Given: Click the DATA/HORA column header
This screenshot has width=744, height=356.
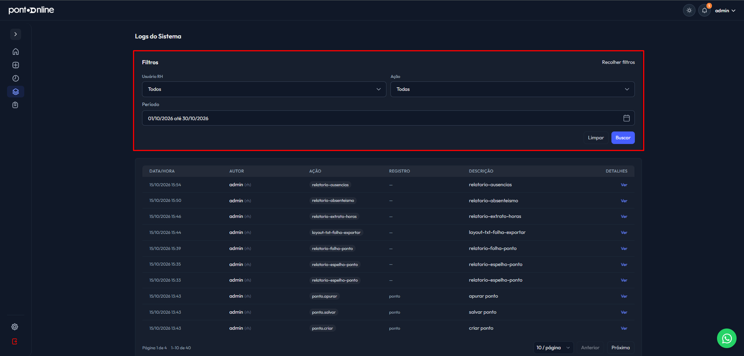Looking at the screenshot, I should pyautogui.click(x=162, y=171).
